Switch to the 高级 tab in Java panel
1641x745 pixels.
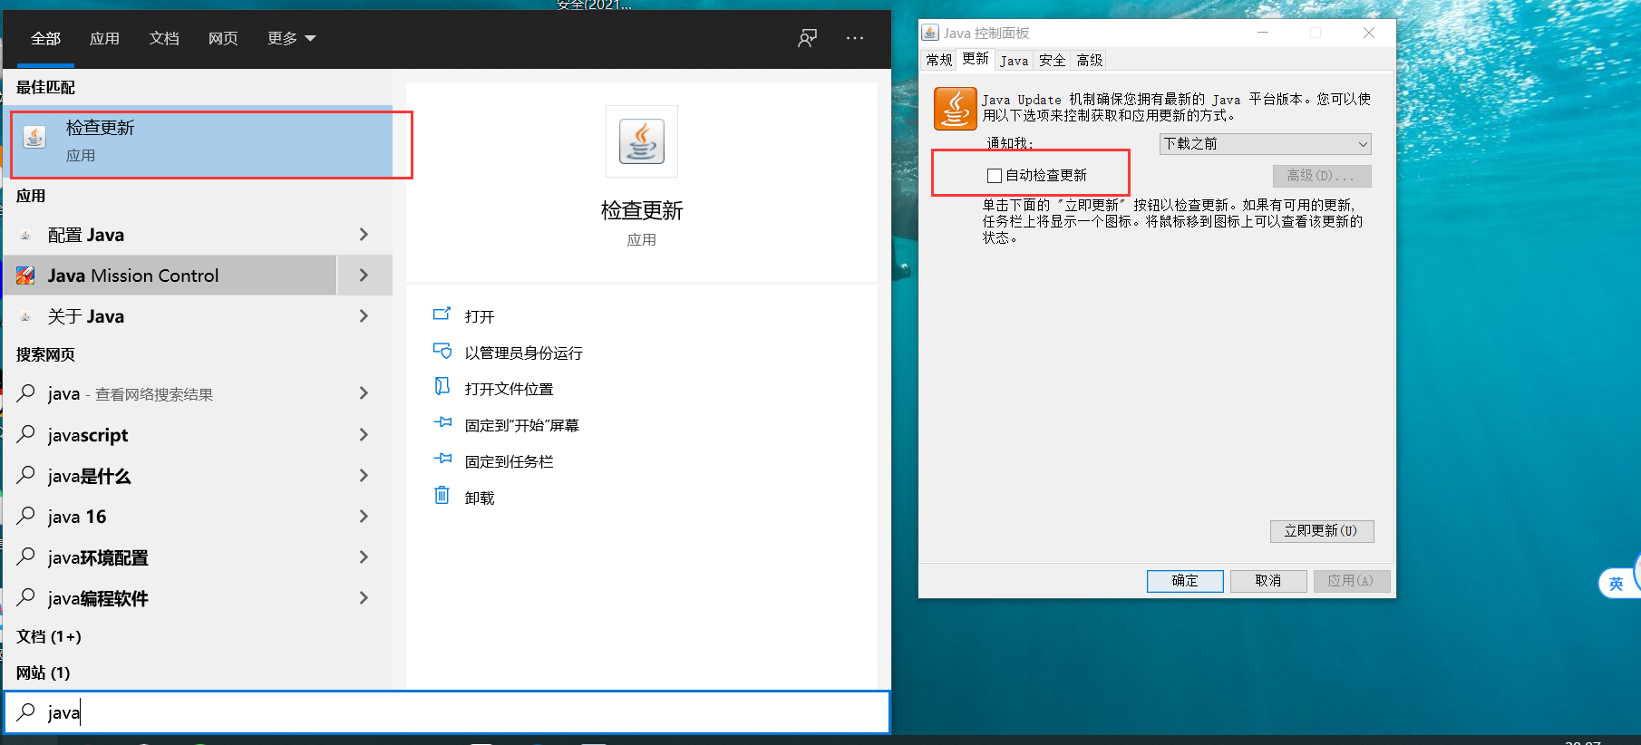[1089, 61]
